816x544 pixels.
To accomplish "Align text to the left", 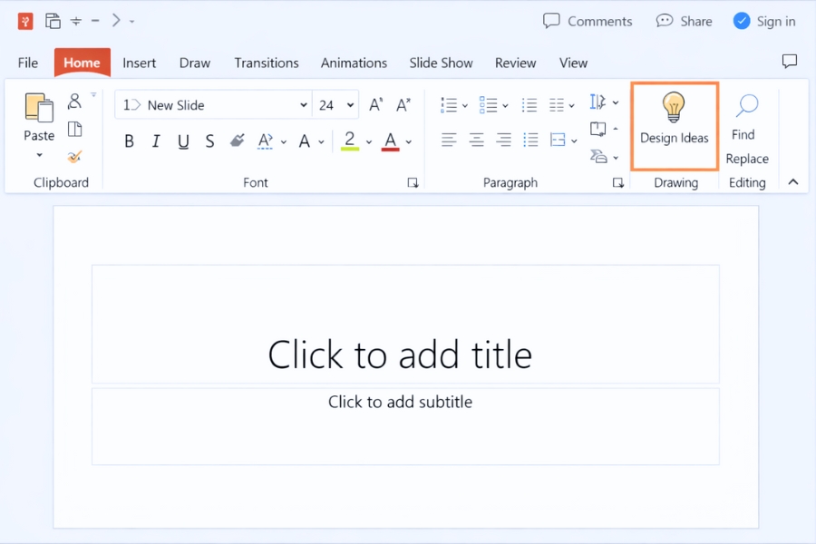I will point(449,140).
